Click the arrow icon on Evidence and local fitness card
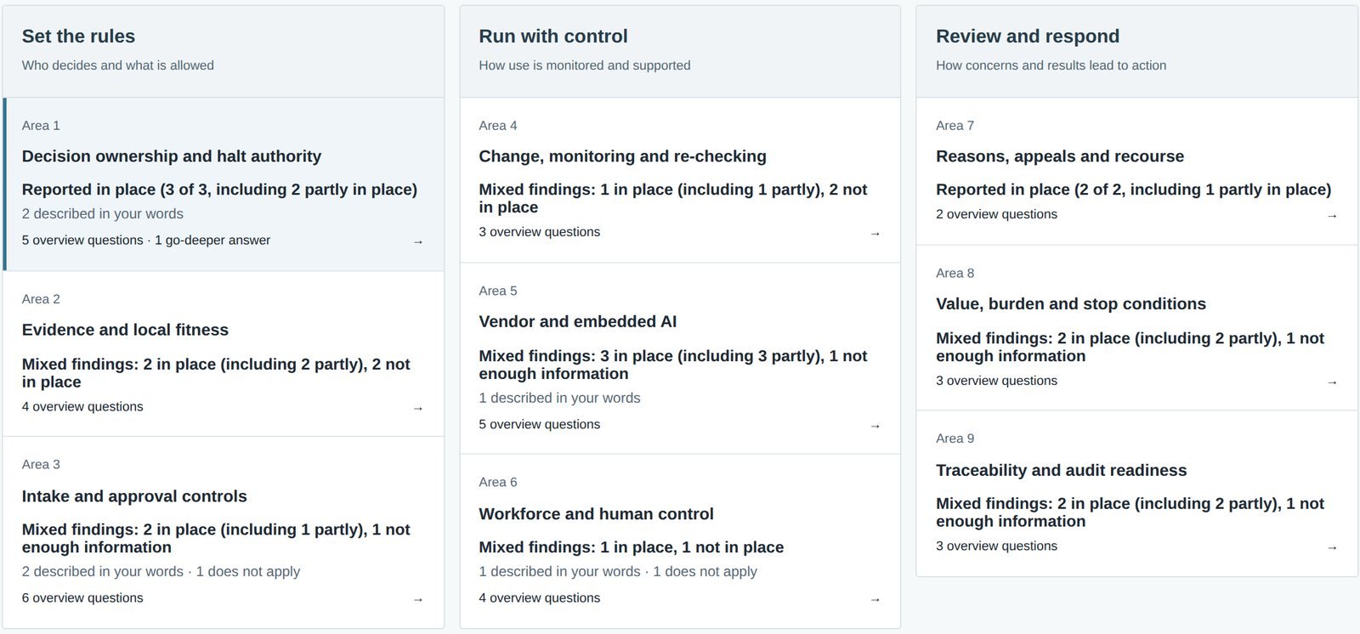 pos(417,409)
